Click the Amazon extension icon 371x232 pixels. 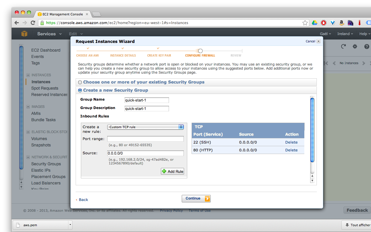click(341, 22)
